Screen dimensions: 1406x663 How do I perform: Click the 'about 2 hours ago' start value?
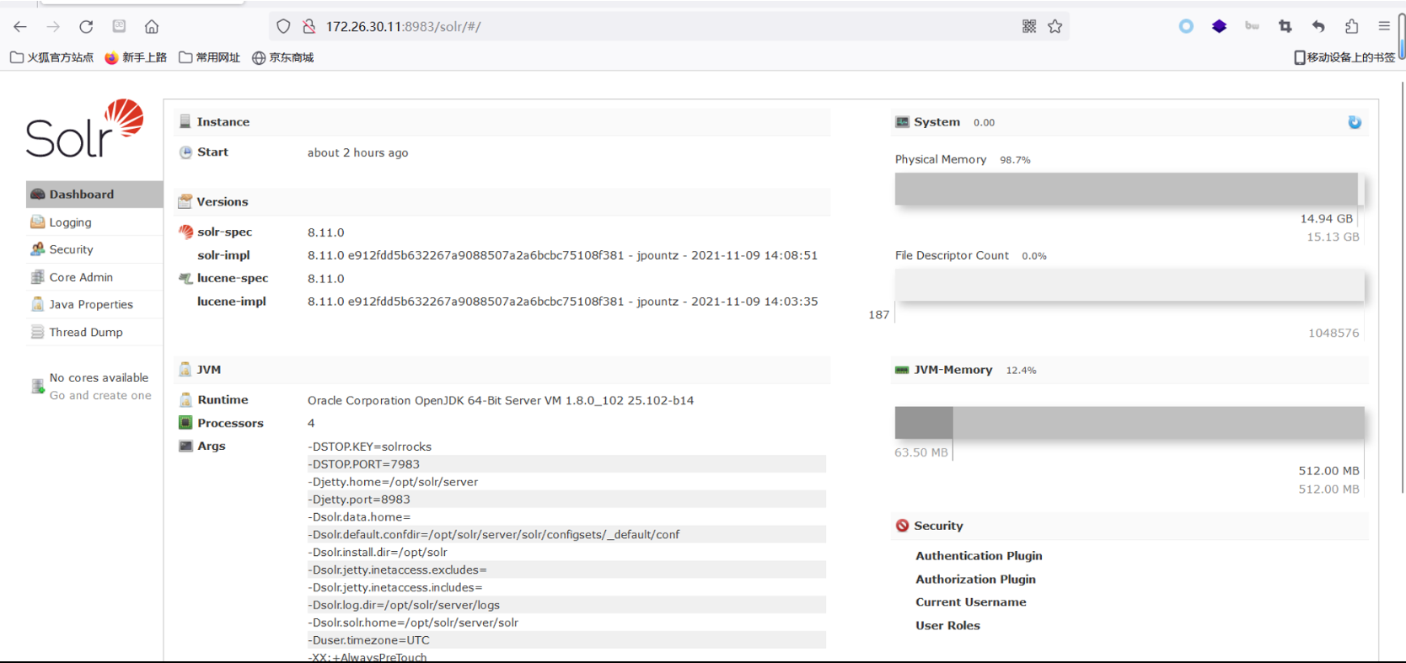pos(357,152)
